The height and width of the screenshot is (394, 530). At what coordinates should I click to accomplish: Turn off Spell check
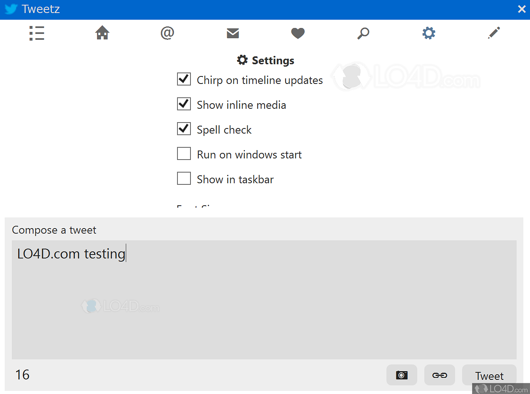coord(184,129)
